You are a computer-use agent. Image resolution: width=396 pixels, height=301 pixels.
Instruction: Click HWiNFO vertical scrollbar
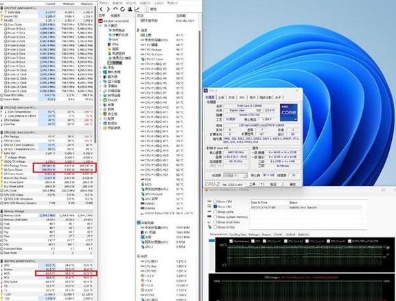click(95, 75)
